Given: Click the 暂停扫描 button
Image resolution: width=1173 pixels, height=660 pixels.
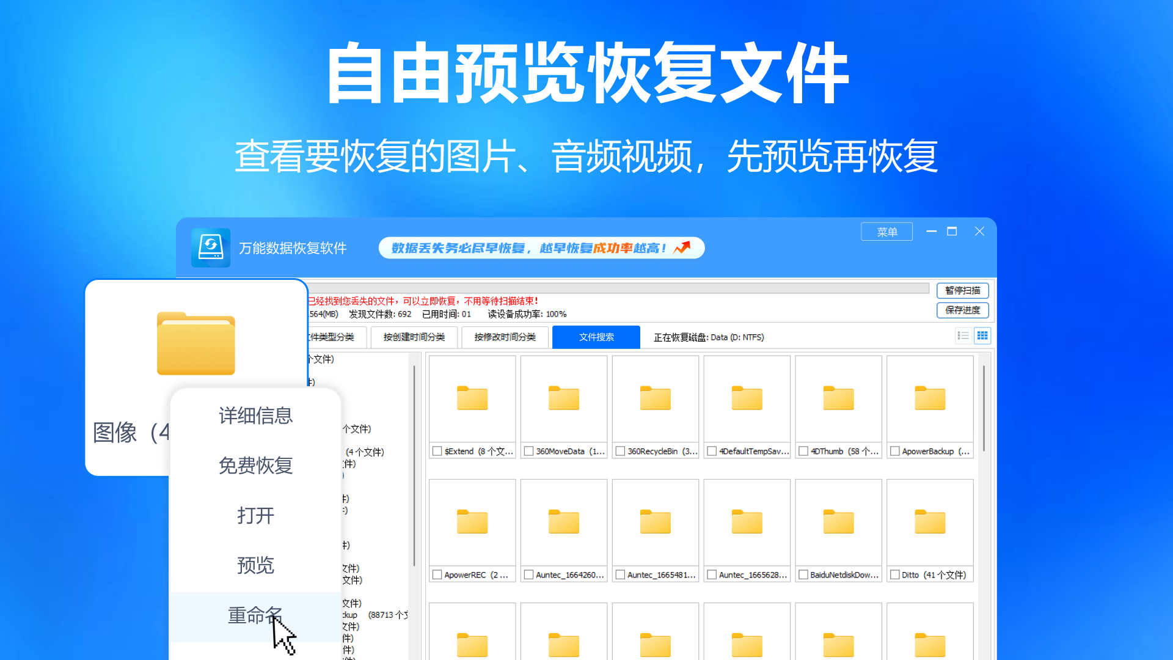Looking at the screenshot, I should click(x=963, y=290).
